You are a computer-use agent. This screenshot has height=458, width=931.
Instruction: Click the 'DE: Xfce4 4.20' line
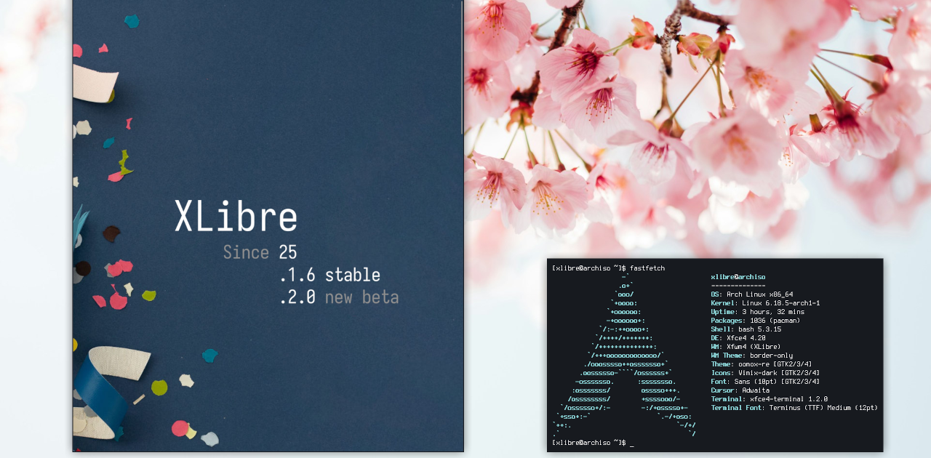(739, 338)
